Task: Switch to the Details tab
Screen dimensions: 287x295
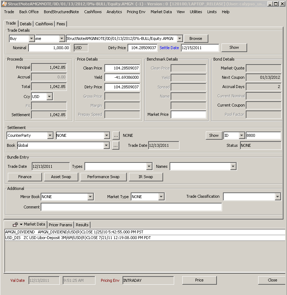Action: click(x=26, y=24)
